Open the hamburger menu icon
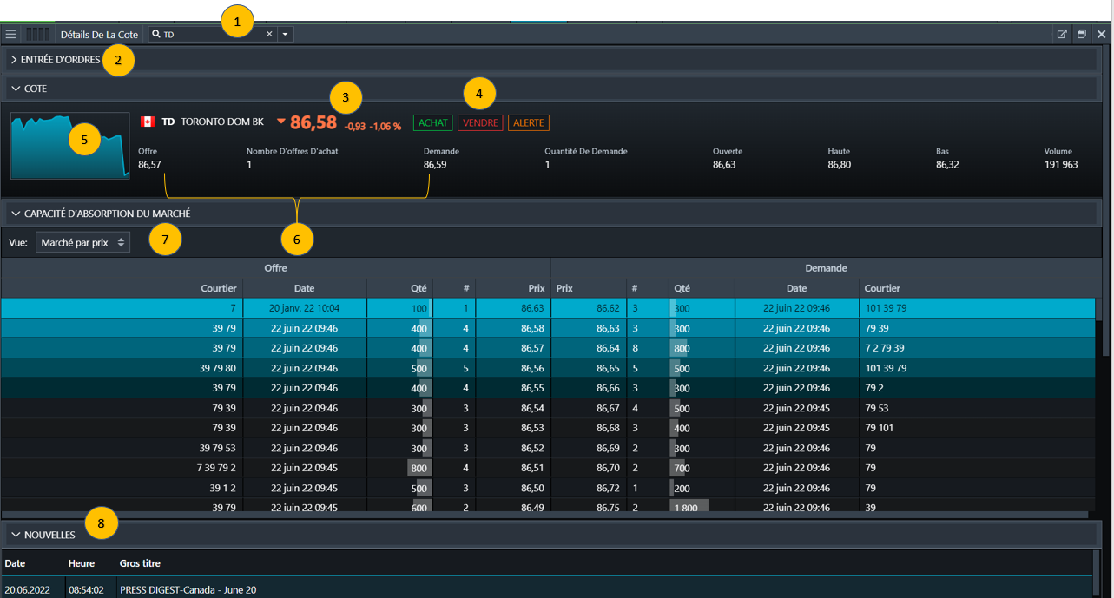This screenshot has width=1114, height=598. click(x=10, y=35)
